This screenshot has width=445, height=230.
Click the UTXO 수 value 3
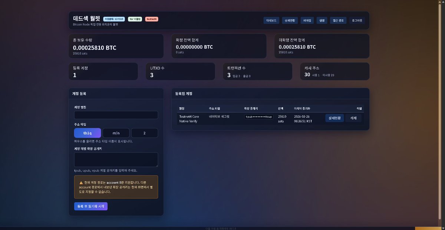click(x=152, y=75)
